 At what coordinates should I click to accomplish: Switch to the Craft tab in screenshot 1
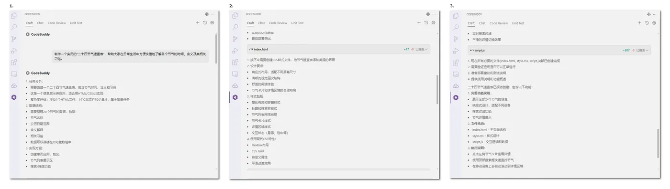coord(29,23)
